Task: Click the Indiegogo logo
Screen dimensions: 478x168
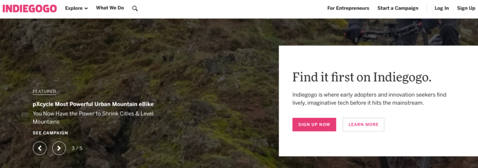Action: tap(30, 8)
